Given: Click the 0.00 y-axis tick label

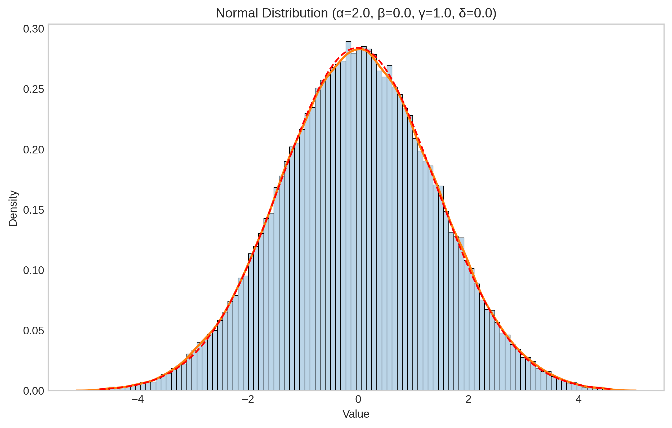Looking at the screenshot, I should click(33, 391).
